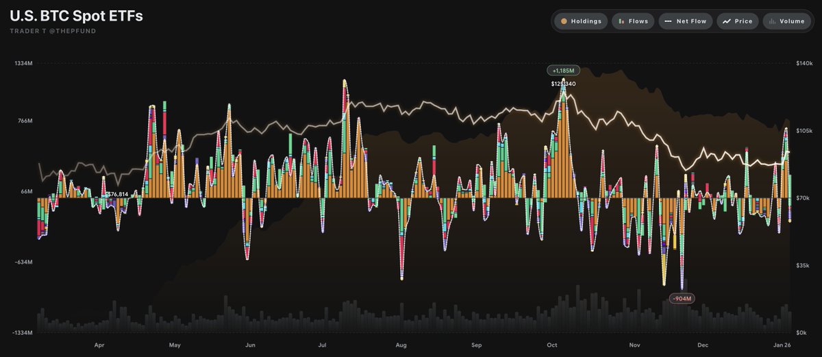The height and width of the screenshot is (357, 822).
Task: Click the Price trend line icon
Action: click(725, 21)
